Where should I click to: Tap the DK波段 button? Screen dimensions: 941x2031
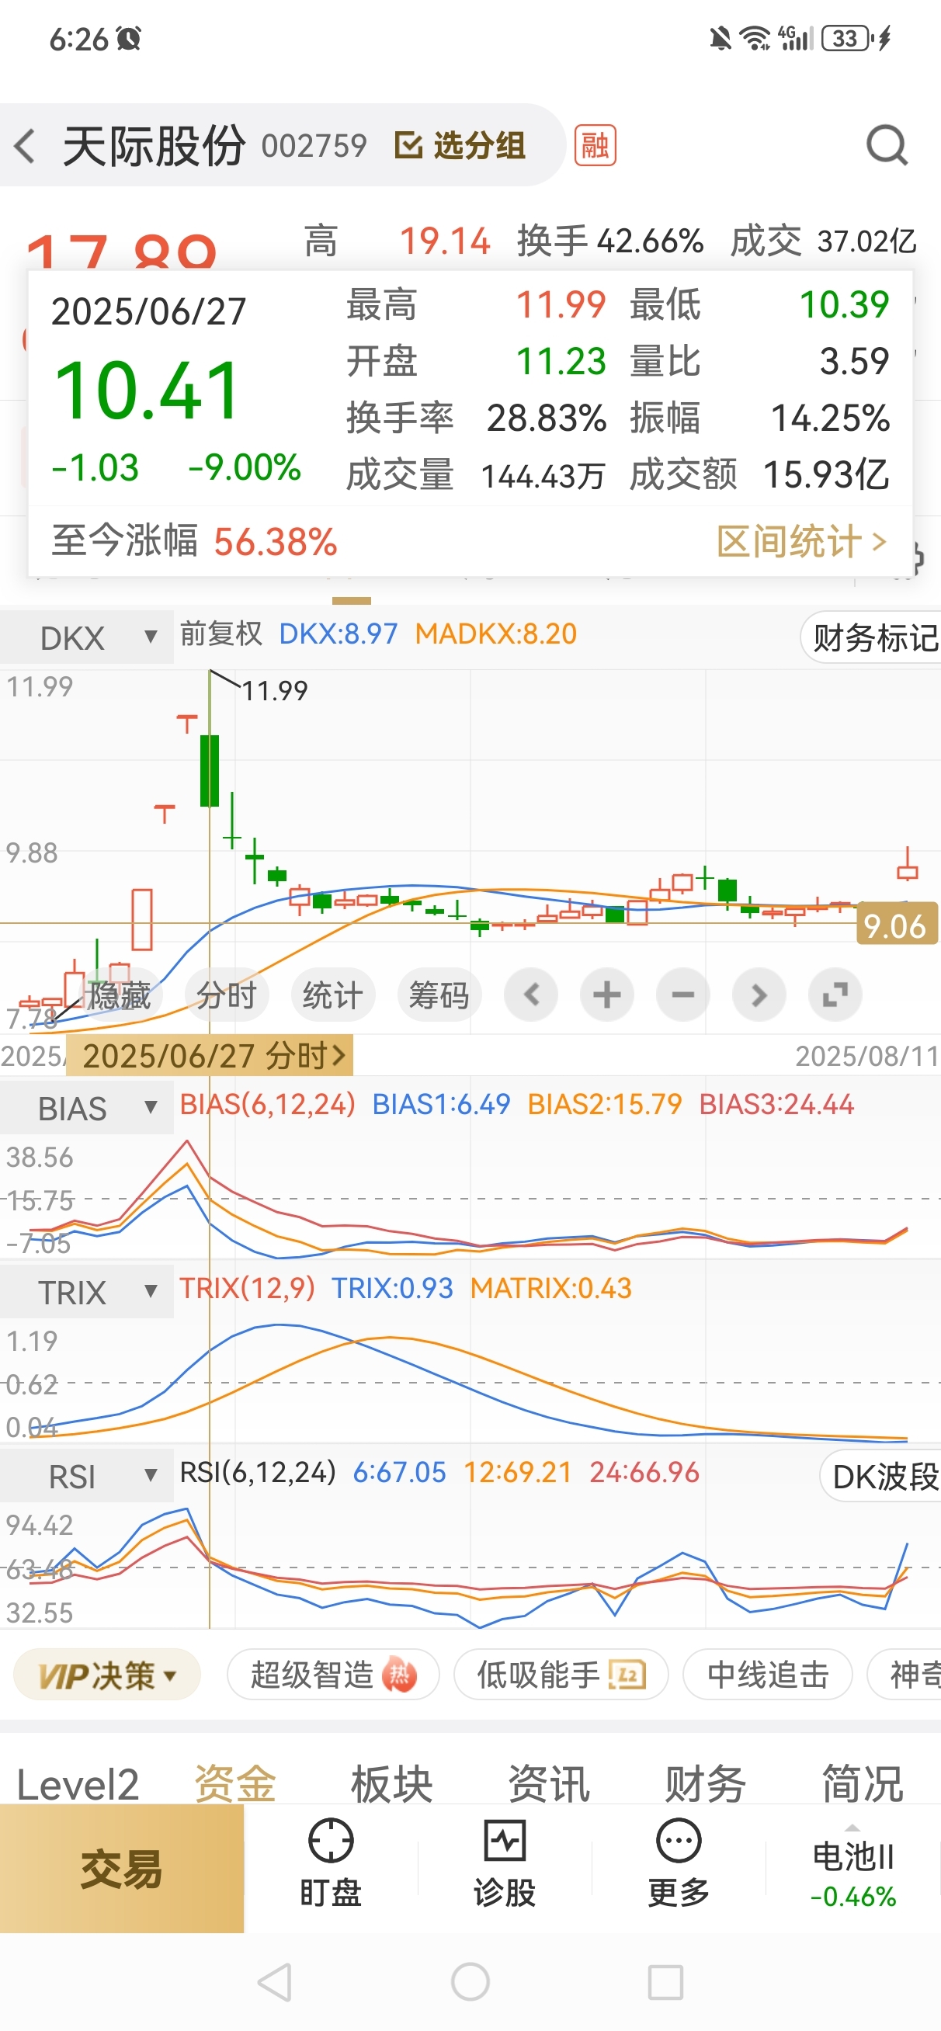click(882, 1476)
